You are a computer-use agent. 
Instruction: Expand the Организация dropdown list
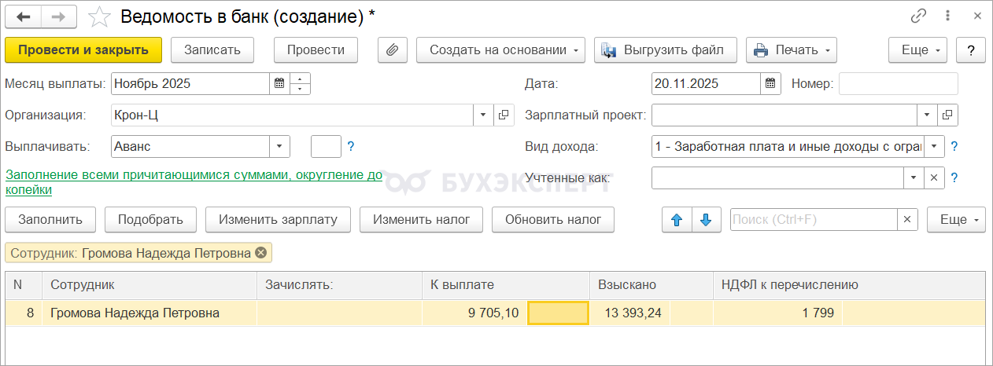(x=483, y=115)
